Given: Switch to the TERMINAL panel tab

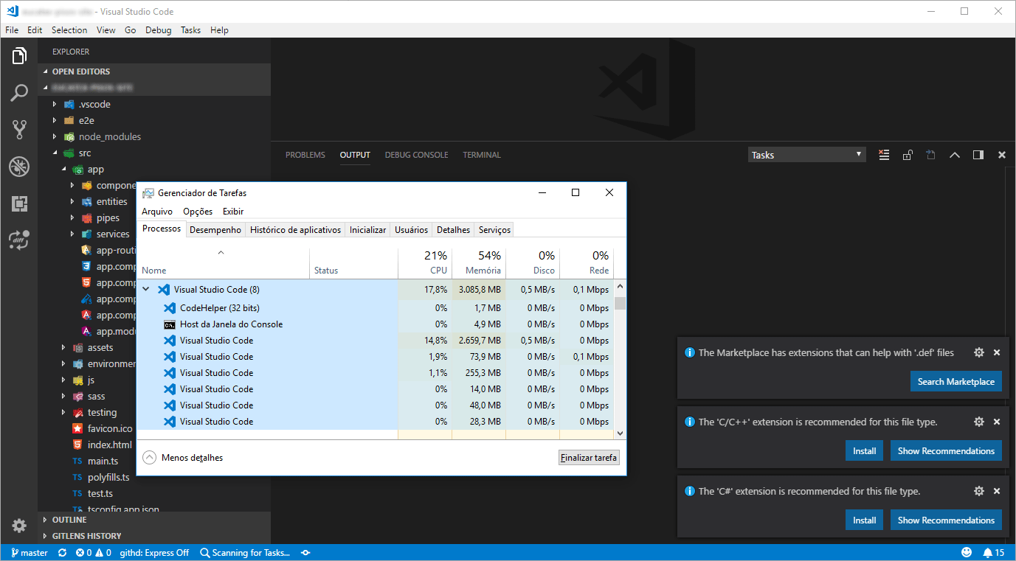Looking at the screenshot, I should [x=482, y=155].
